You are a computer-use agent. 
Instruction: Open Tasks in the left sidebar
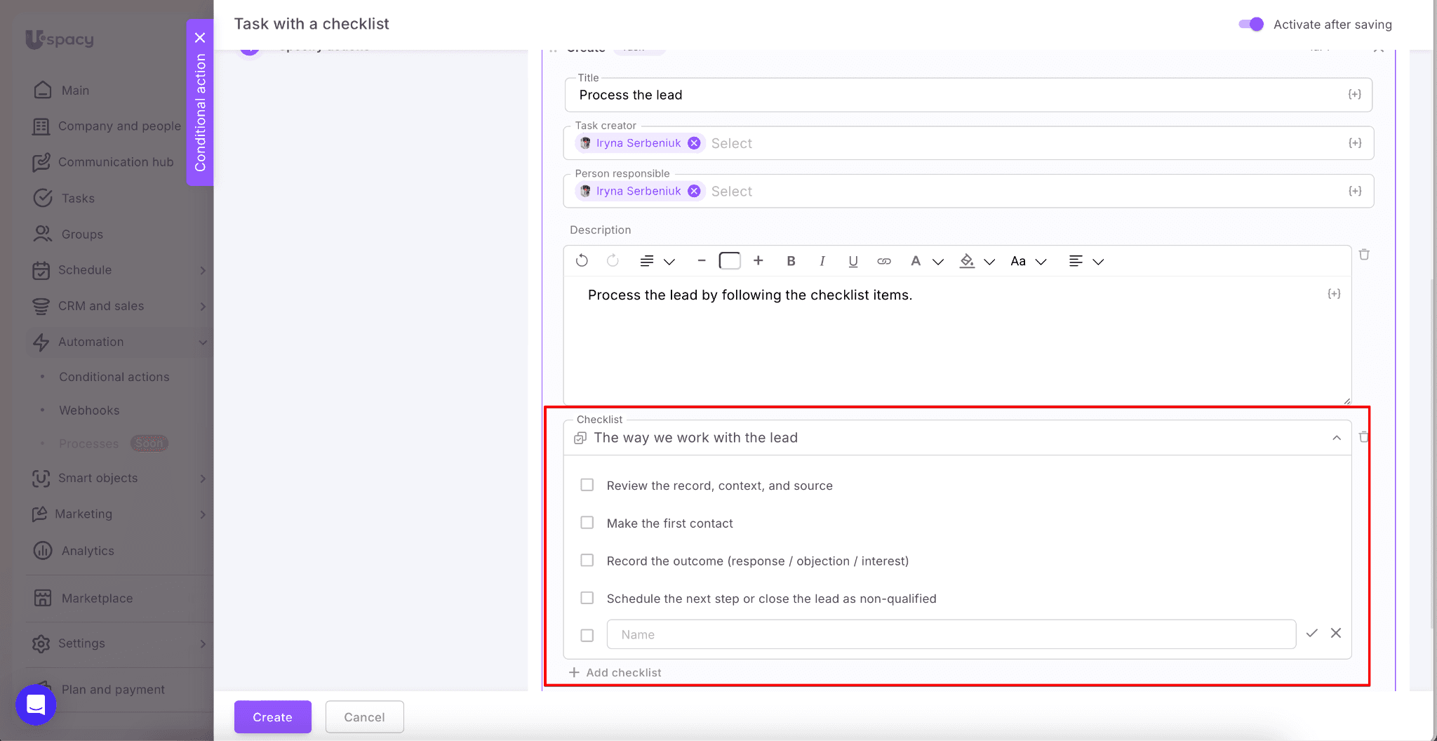pyautogui.click(x=78, y=199)
